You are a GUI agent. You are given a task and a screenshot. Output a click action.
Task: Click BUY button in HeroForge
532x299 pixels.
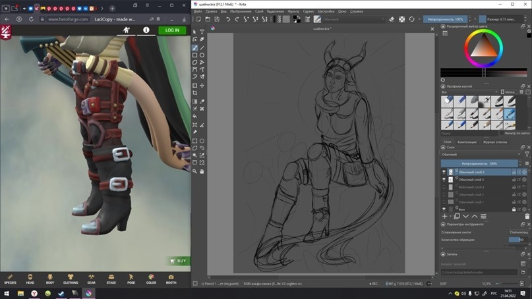tap(178, 261)
